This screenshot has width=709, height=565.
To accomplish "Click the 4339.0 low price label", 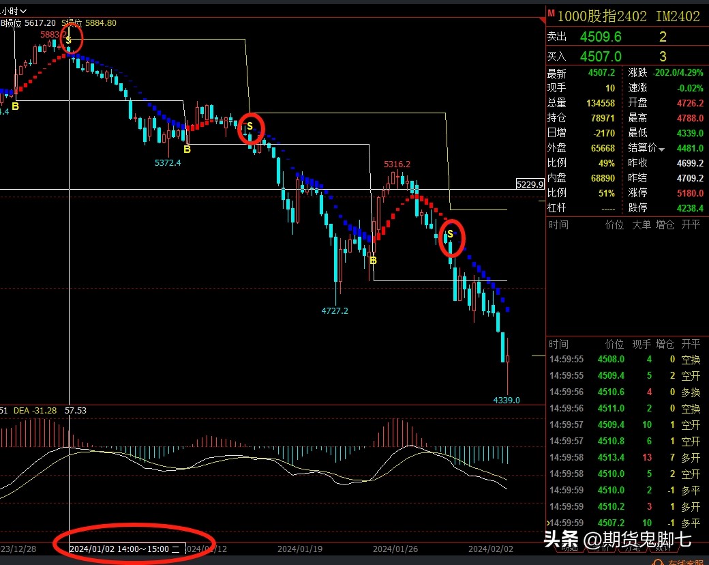I will click(507, 400).
